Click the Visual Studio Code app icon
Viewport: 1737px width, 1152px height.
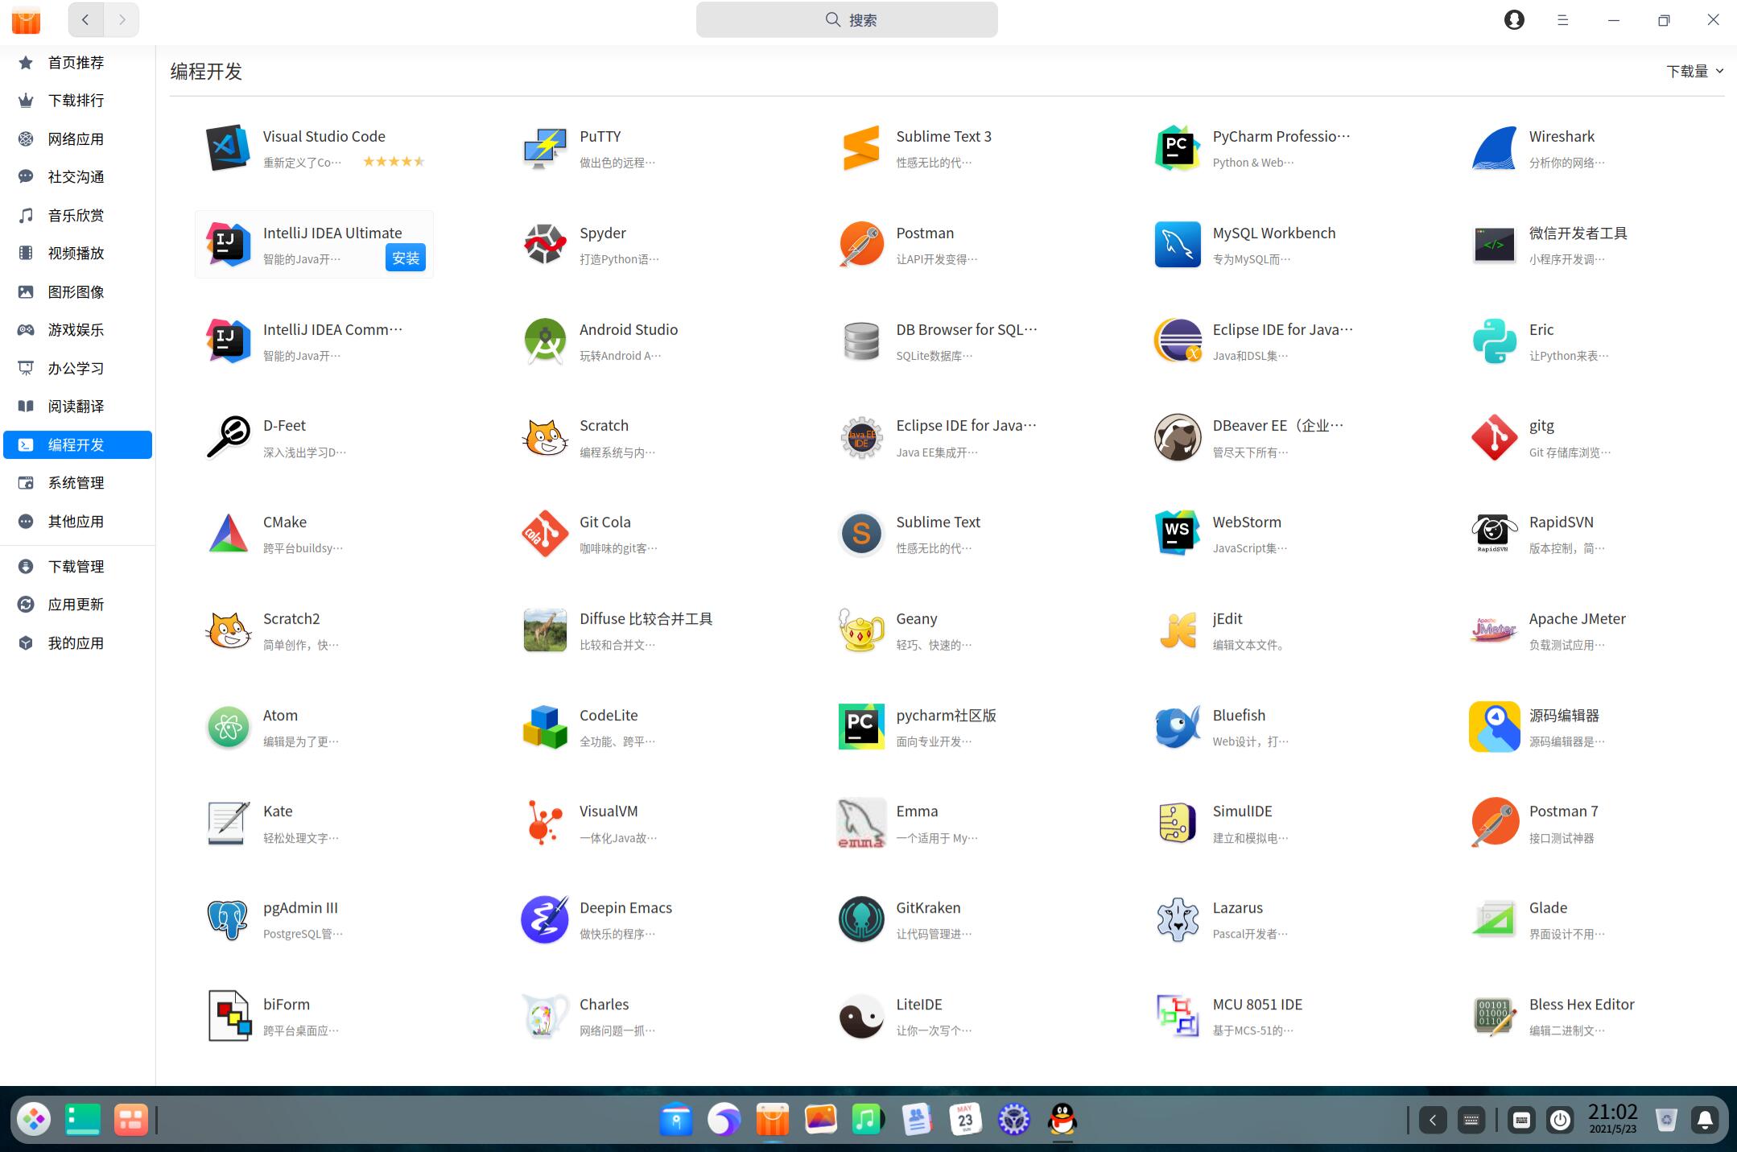228,148
